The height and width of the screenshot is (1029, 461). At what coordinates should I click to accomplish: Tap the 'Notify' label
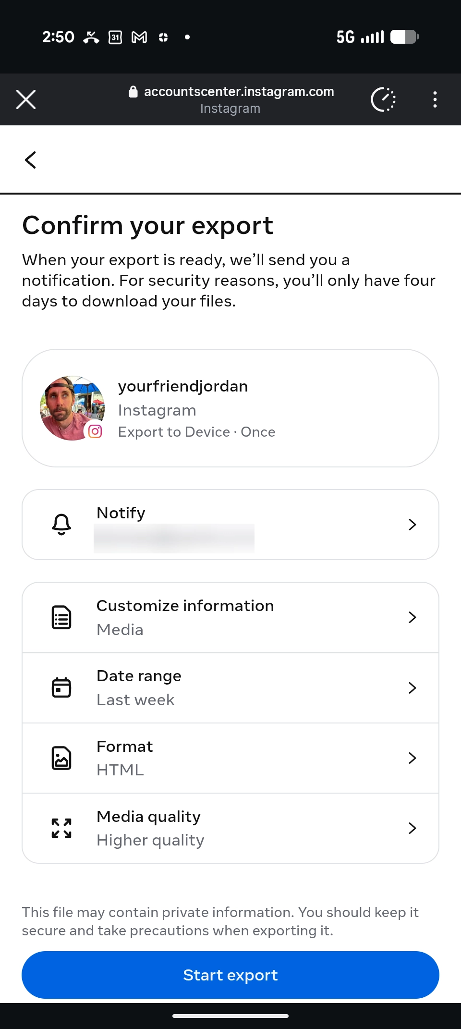(x=121, y=513)
